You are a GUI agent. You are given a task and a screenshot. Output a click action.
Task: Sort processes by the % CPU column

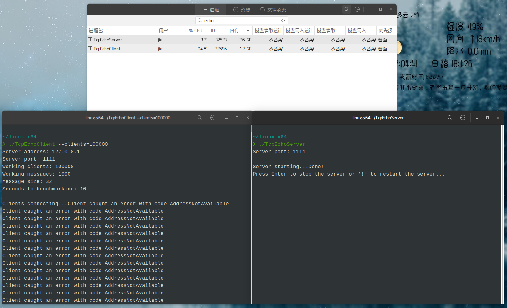[196, 30]
